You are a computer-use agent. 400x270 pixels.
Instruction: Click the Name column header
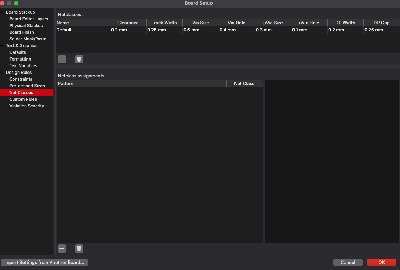(x=83, y=23)
